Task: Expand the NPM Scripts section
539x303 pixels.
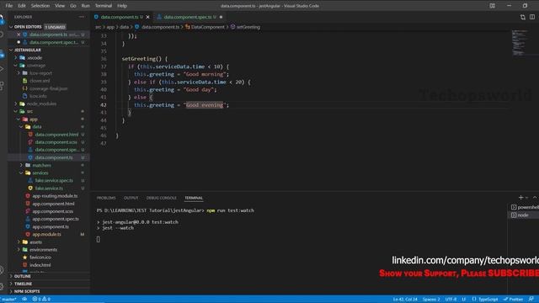Action: (27, 291)
